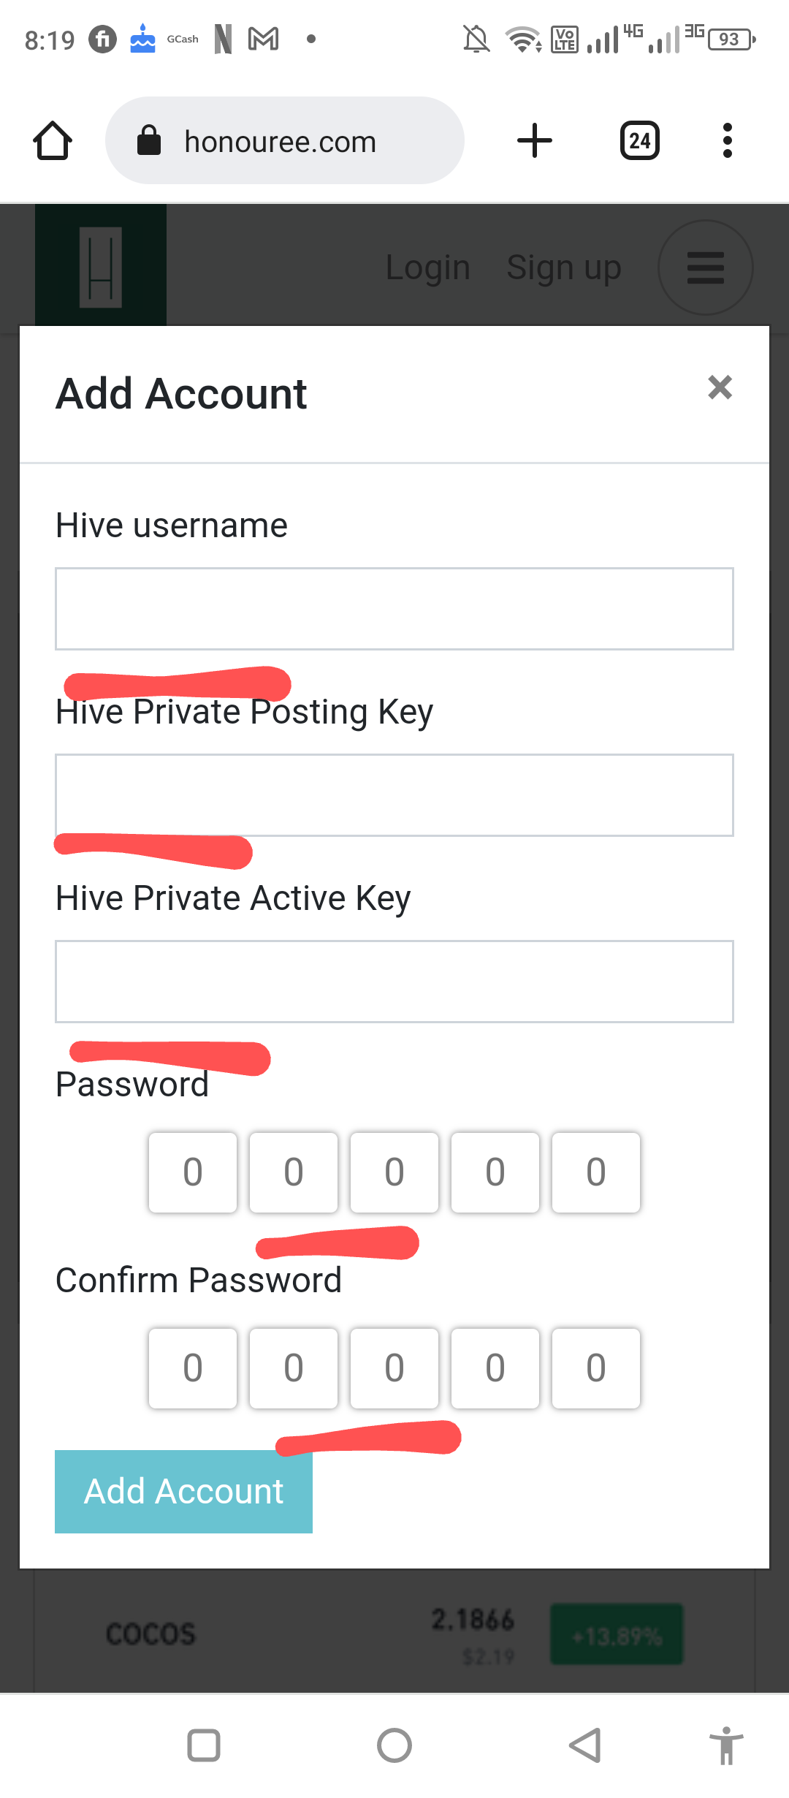Image resolution: width=789 pixels, height=1798 pixels.
Task: Focus the Hive username field
Action: [x=394, y=609]
